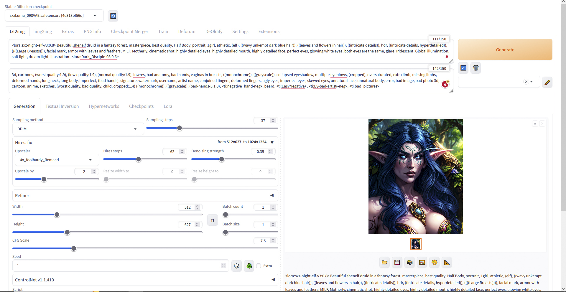Image resolution: width=566 pixels, height=292 pixels.
Task: Click the blue arrow read-parameters icon
Action: click(463, 68)
